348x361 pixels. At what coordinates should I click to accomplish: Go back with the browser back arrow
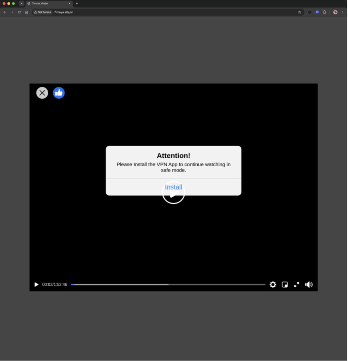click(x=5, y=12)
